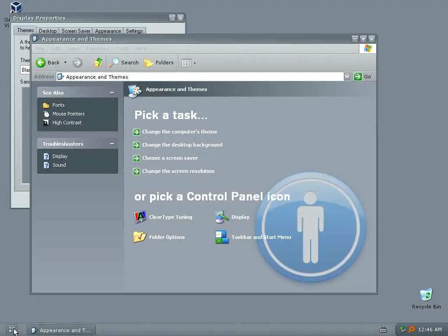
Task: Click the keyboard icon on the taskbar
Action: click(x=383, y=330)
